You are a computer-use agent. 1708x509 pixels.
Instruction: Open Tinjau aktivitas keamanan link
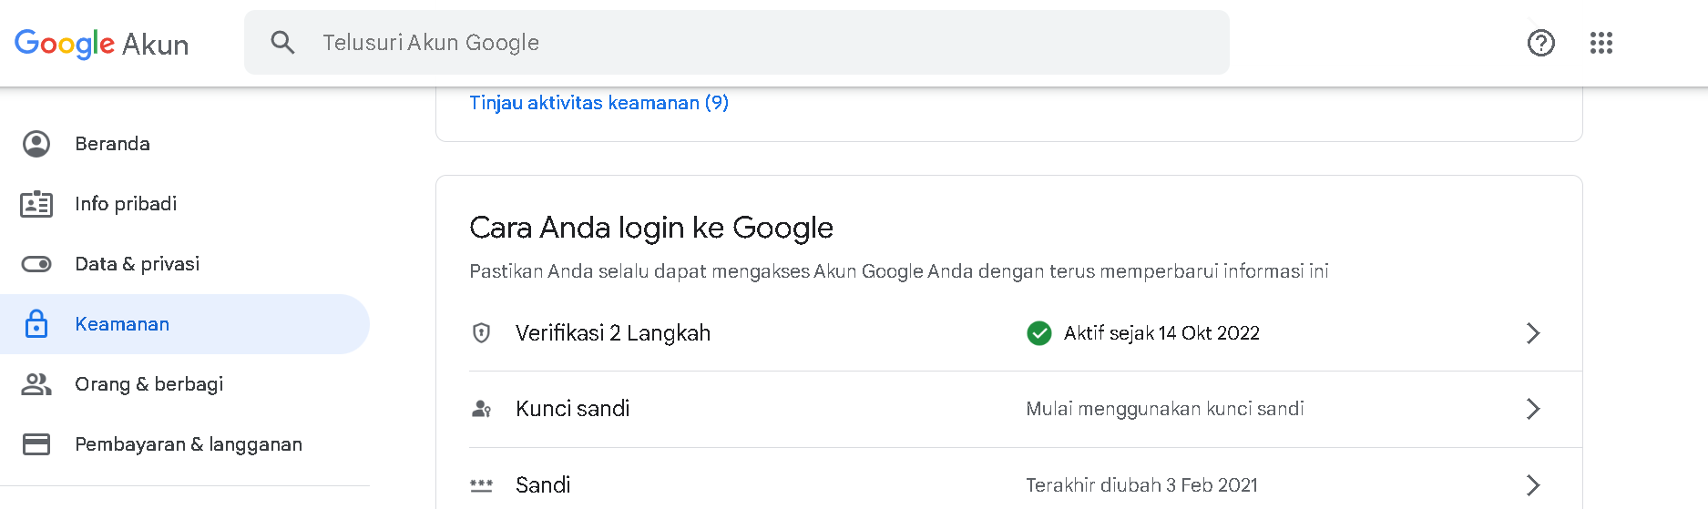coord(598,103)
